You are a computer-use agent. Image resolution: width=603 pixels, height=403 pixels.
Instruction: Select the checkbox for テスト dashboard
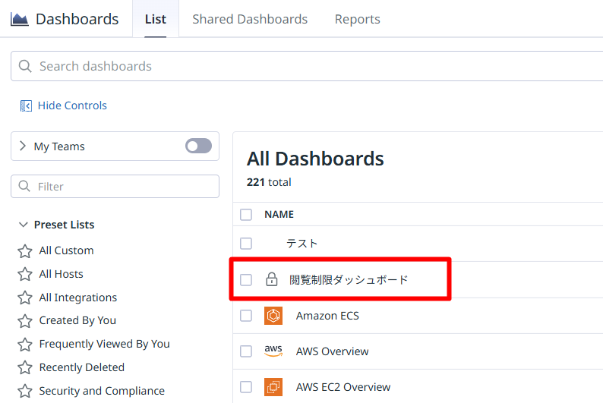pyautogui.click(x=246, y=244)
